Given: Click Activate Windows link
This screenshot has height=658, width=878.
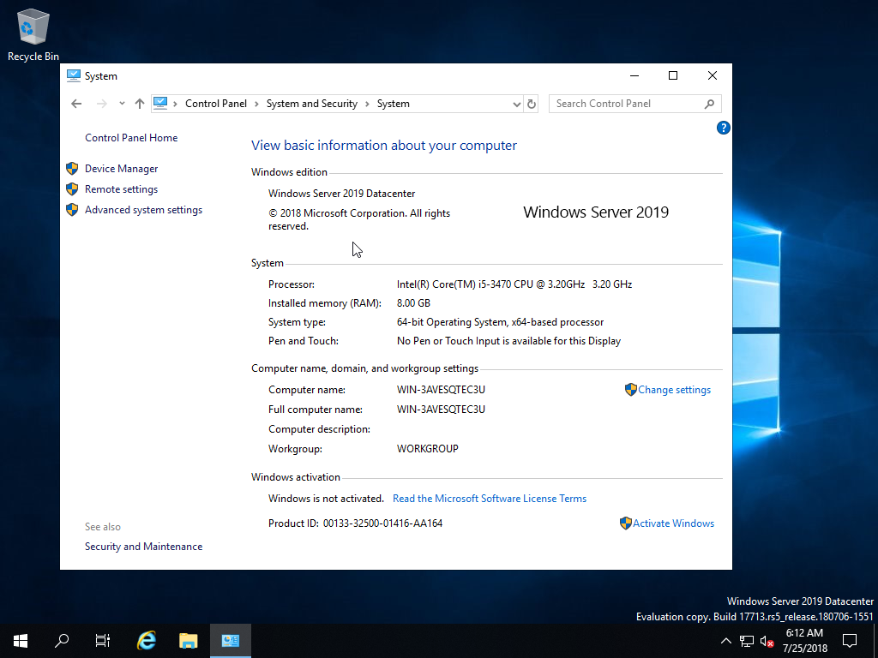Looking at the screenshot, I should coord(674,523).
